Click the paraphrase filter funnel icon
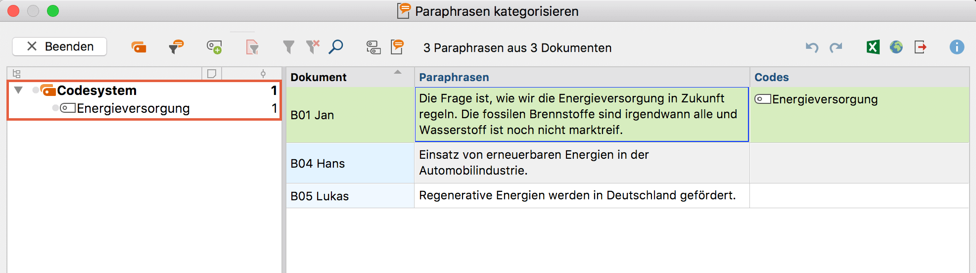The height and width of the screenshot is (273, 976). click(x=176, y=47)
